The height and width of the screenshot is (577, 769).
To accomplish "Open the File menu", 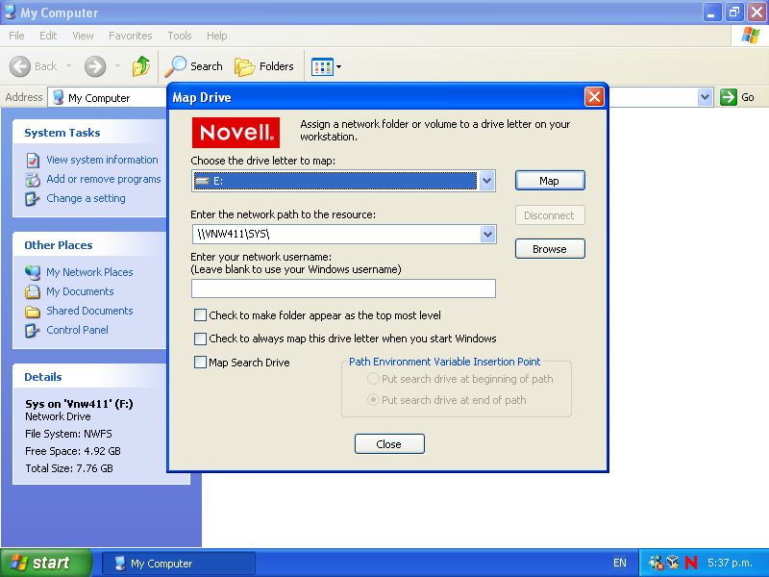I will tap(16, 36).
